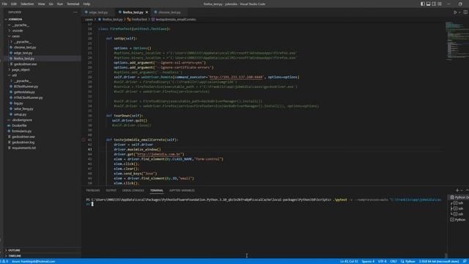Open setup.py file in util
The width and height of the screenshot is (469, 264).
(x=20, y=114)
